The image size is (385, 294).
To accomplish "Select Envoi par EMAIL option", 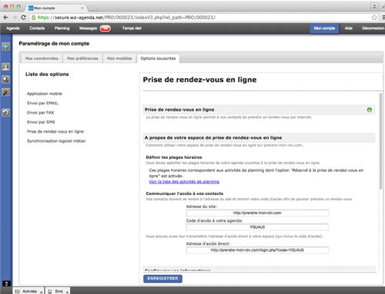I will [42, 103].
